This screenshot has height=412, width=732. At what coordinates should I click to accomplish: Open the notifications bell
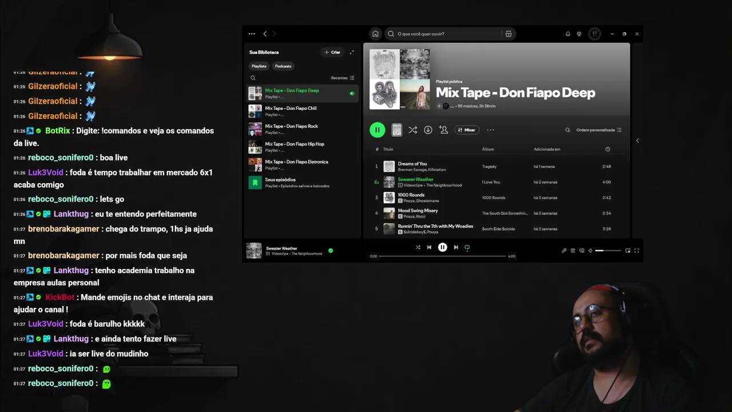(x=568, y=34)
